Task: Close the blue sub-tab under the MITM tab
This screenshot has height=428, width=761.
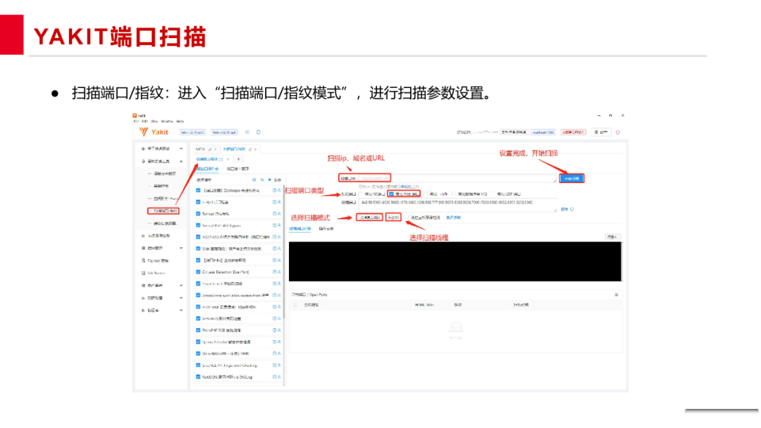Action: [x=228, y=159]
